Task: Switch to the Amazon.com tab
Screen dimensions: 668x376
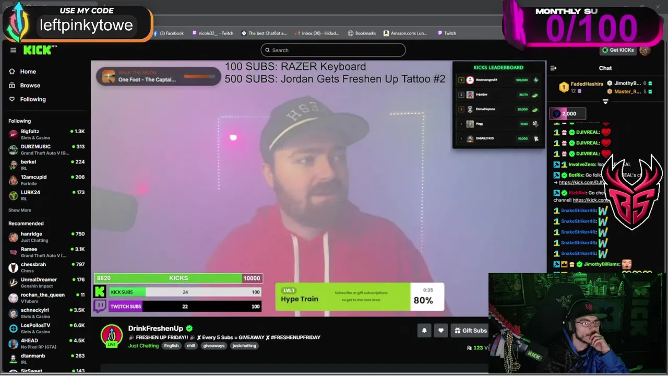Action: click(x=405, y=33)
